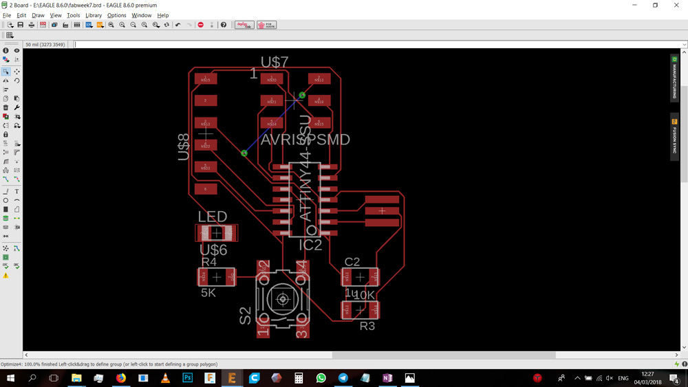This screenshot has height=387, width=688.
Task: Open the grid settings dropdown
Action: (10, 36)
